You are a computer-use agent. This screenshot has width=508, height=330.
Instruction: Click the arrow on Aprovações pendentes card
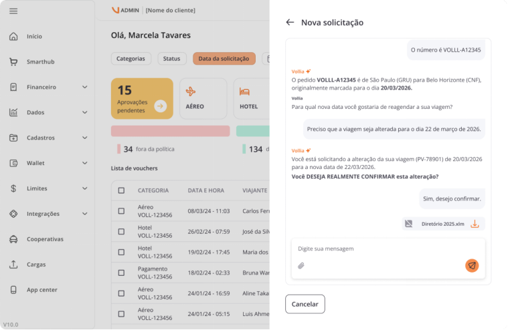click(x=160, y=106)
